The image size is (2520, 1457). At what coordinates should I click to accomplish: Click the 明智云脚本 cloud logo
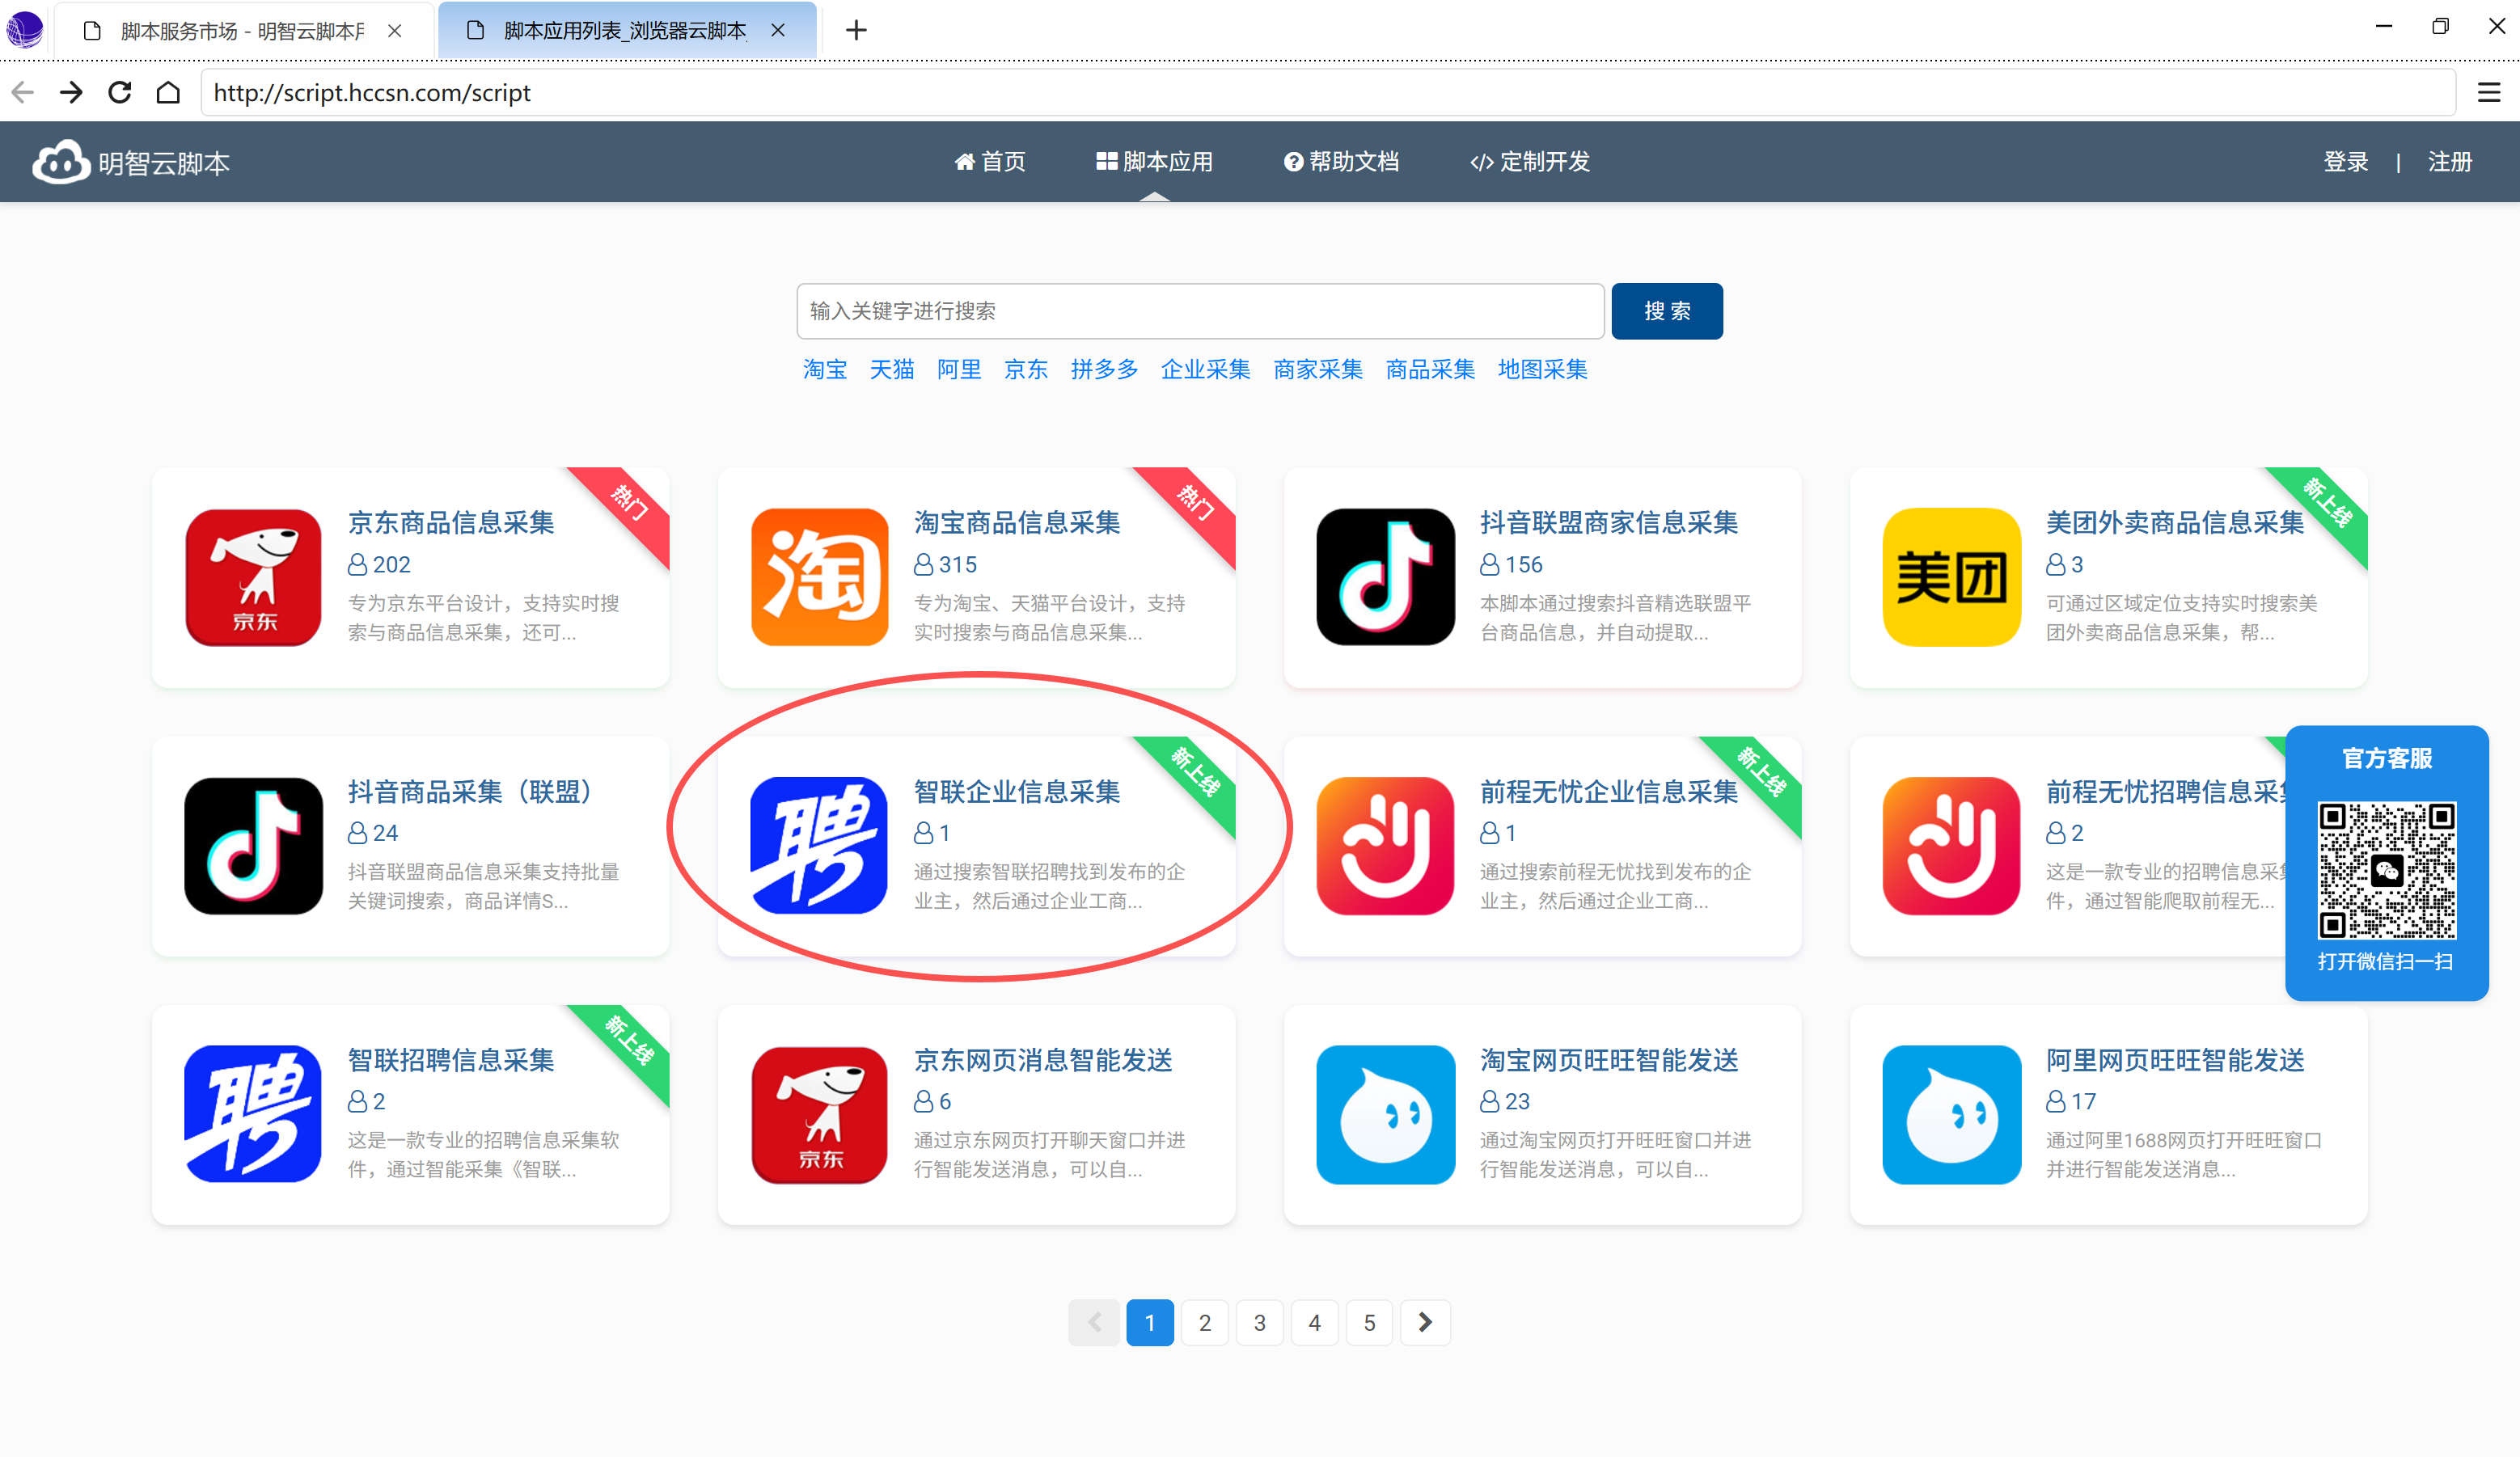pos(61,162)
